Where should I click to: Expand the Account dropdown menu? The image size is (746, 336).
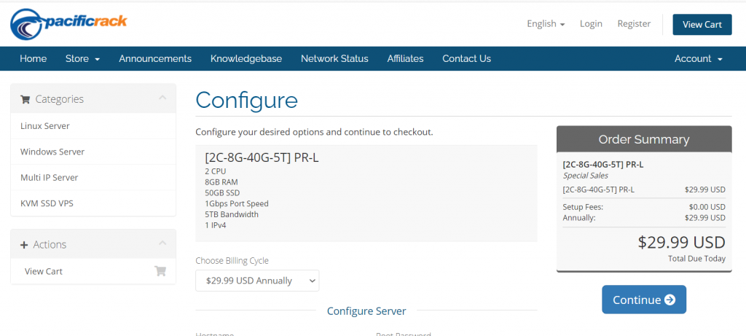[x=699, y=58]
